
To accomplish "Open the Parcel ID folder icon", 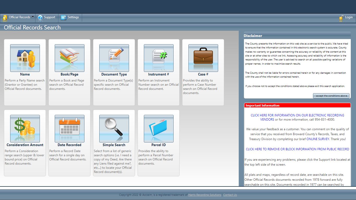I will (159, 129).
